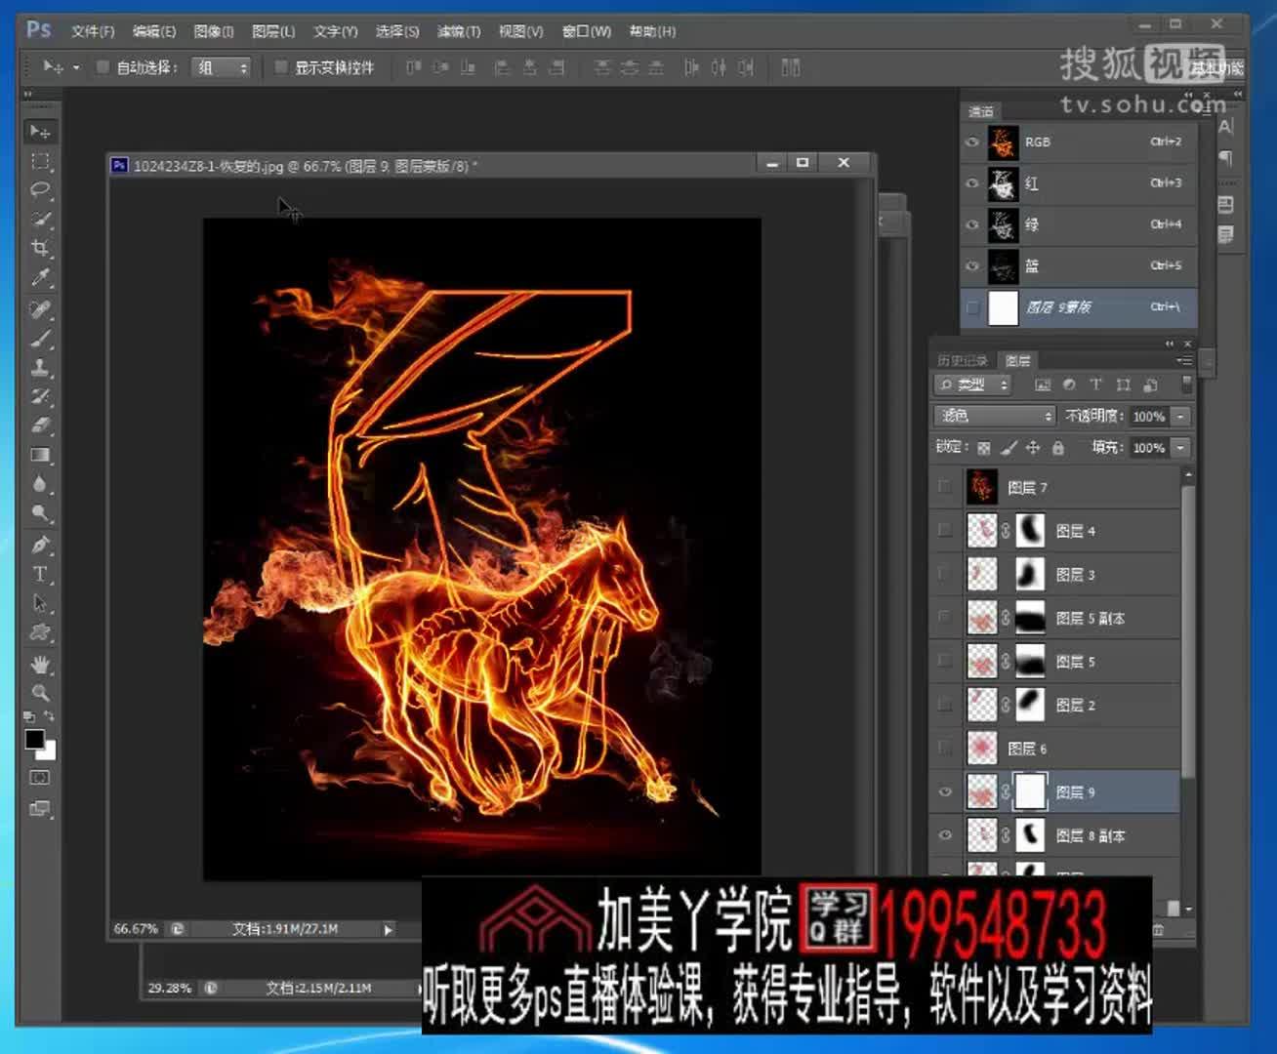The image size is (1277, 1054).
Task: Click the layer mask thumbnail of 图层 9
Action: tap(1030, 791)
